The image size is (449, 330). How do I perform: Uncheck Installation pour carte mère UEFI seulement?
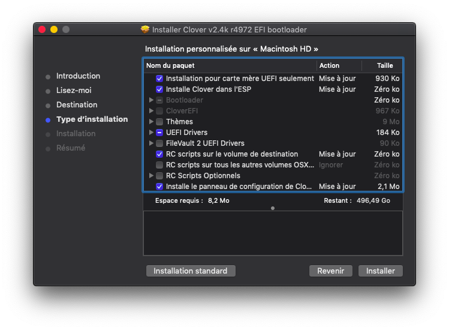[x=159, y=79]
